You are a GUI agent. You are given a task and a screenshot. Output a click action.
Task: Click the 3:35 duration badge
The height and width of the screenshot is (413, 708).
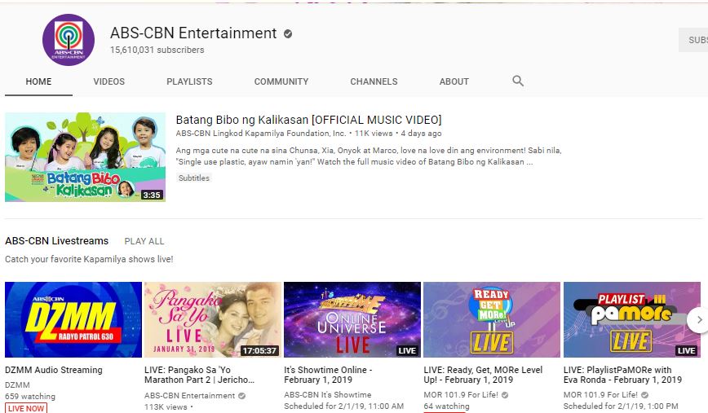tap(152, 195)
